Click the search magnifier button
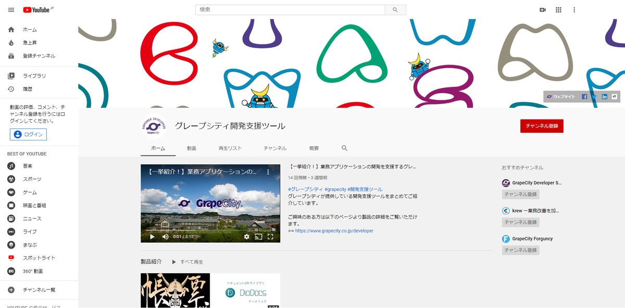Viewport: 625px width, 308px height. coord(395,10)
